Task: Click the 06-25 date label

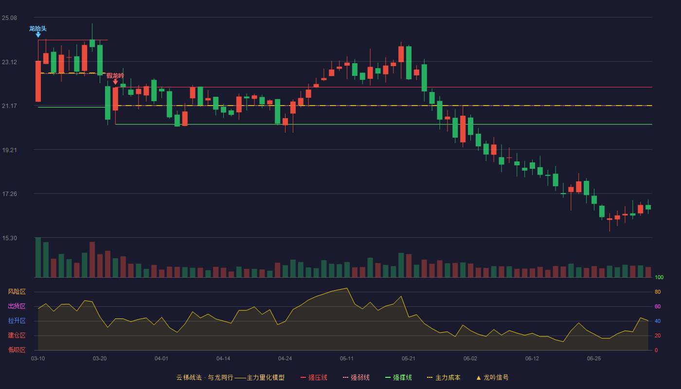Action: coord(594,358)
